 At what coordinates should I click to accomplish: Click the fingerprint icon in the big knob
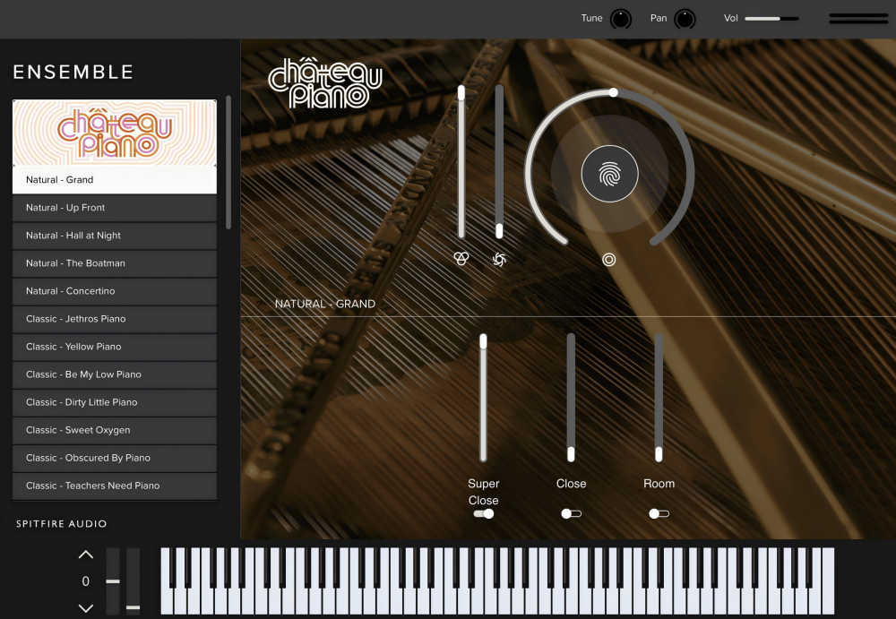(609, 174)
